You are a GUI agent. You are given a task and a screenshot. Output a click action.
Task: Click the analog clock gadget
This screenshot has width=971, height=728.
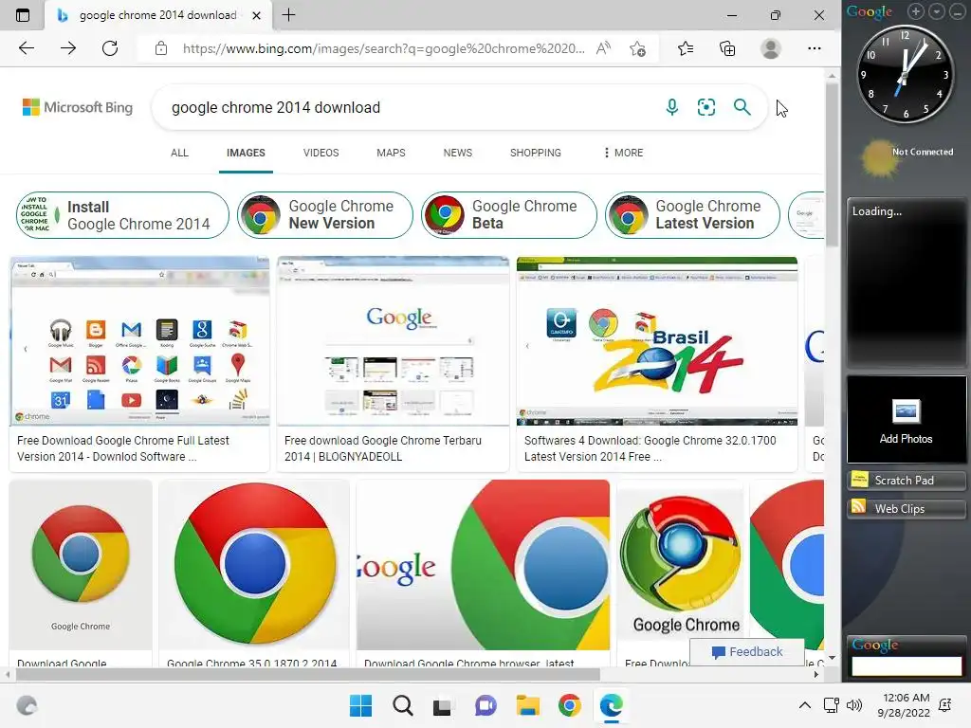click(x=905, y=74)
